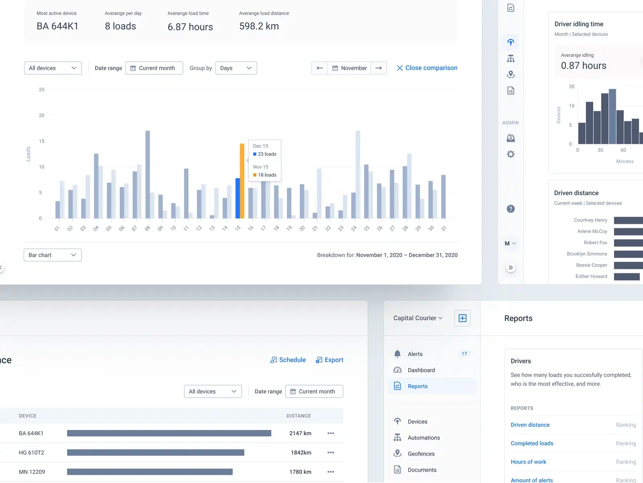Image resolution: width=643 pixels, height=483 pixels.
Task: Click Esther Howard driver name
Action: pos(591,276)
